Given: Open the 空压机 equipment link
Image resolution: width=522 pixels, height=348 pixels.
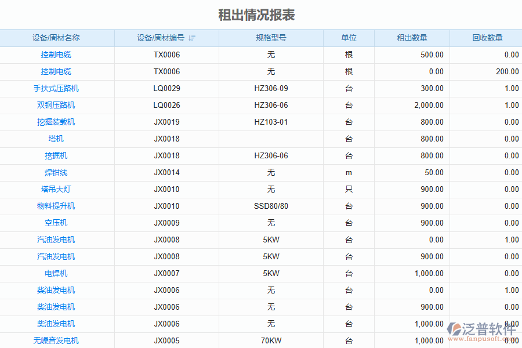Looking at the screenshot, I should tap(56, 223).
